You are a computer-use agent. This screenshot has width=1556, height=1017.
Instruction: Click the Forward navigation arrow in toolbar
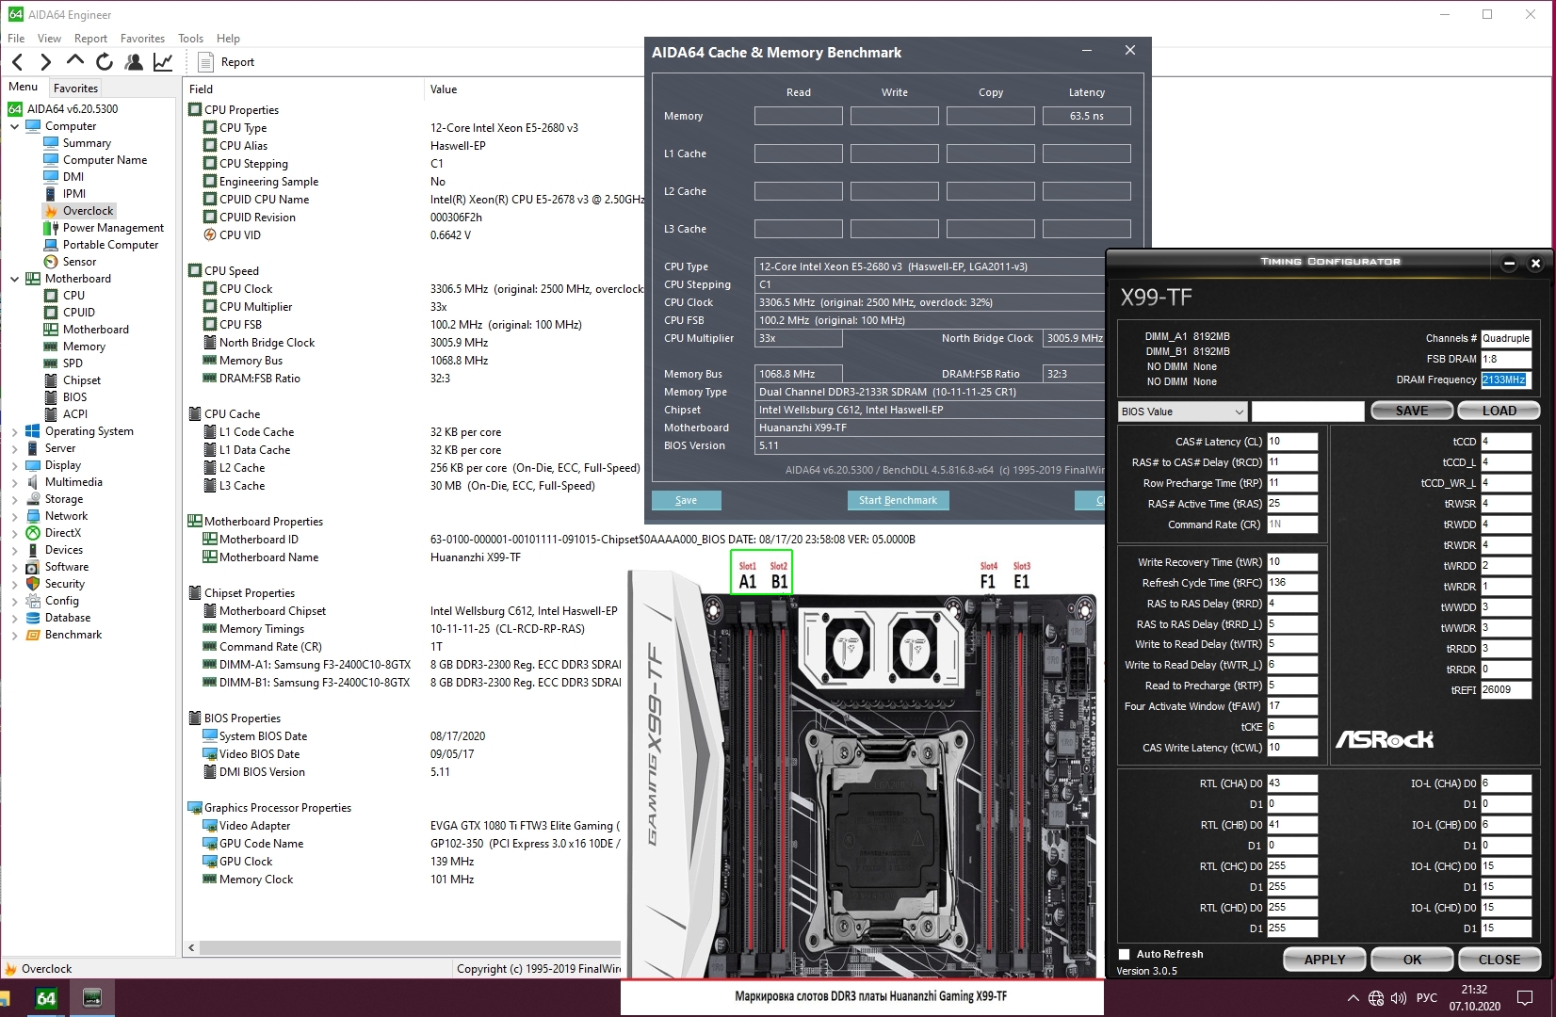(x=45, y=62)
